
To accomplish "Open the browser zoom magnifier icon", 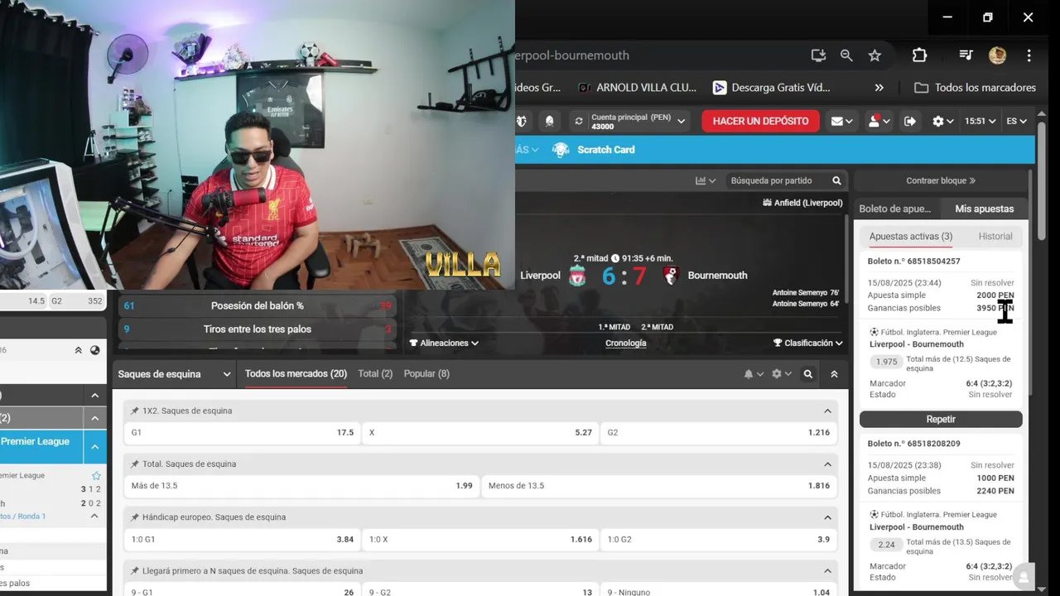I will [x=846, y=55].
